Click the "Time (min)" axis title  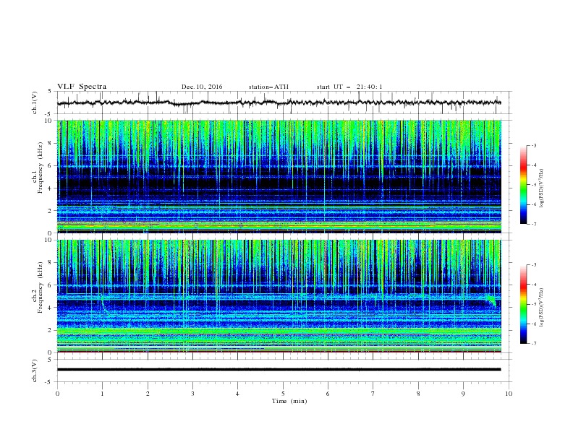click(289, 401)
